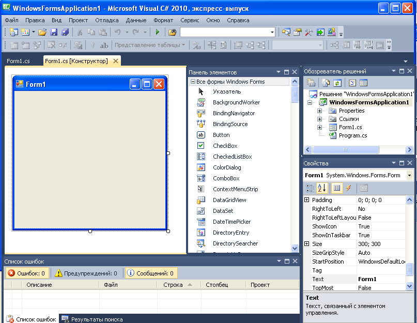Start debugging with the green play icon
Screen dimensions: 417x323
(157, 32)
